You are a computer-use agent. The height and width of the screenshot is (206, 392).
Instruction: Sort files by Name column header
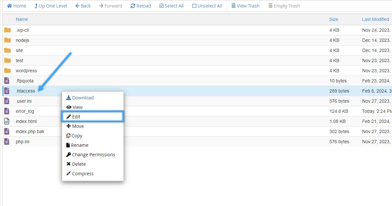pos(22,19)
